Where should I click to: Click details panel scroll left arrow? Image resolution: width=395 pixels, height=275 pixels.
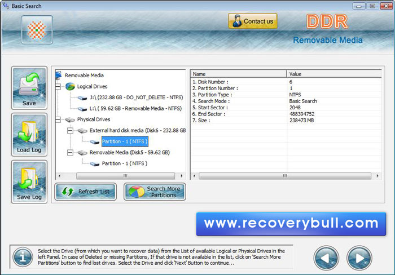coord(194,176)
